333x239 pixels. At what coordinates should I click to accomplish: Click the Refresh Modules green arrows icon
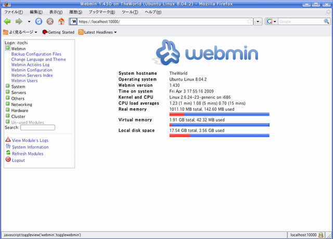[x=8, y=153]
